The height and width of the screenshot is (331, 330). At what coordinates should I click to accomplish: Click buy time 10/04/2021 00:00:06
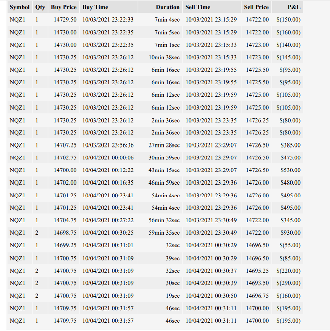108,158
